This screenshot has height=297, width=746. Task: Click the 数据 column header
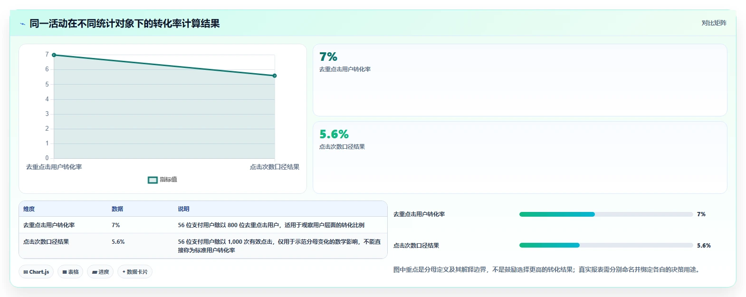[117, 209]
